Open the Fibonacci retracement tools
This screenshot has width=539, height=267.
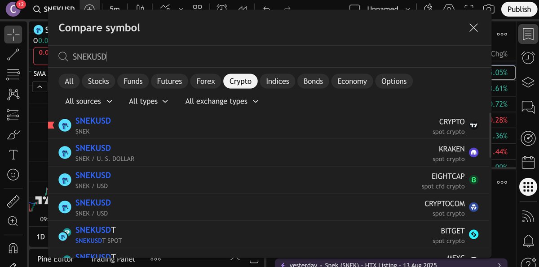(13, 74)
